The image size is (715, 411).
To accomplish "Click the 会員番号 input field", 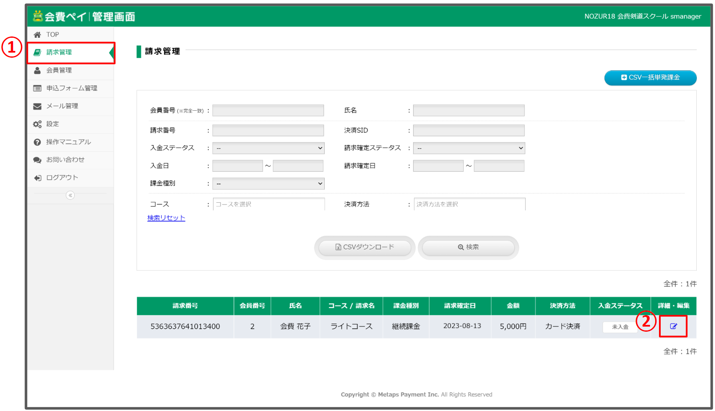I will 268,110.
